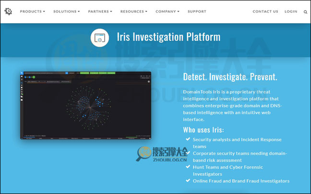Open the search magnifier icon

(x=305, y=12)
